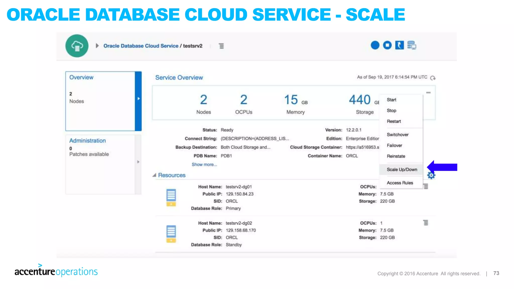The width and height of the screenshot is (514, 289).
Task: Click the testsrv2-dg01 server node icon
Action: click(x=171, y=198)
